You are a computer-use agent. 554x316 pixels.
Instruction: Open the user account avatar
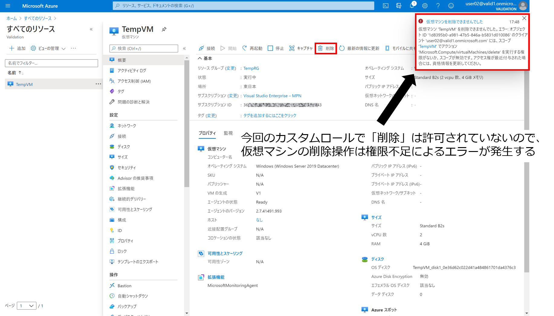[523, 6]
